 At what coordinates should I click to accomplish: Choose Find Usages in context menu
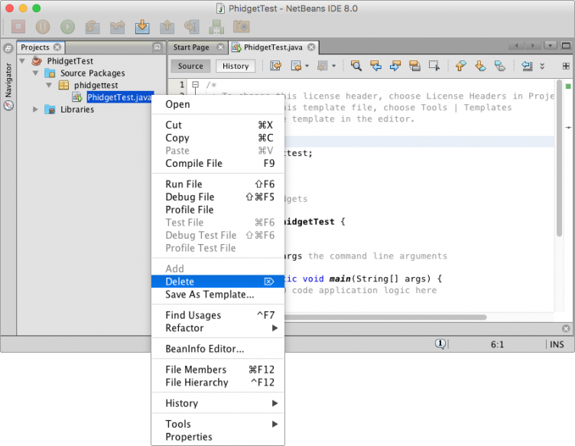218,315
